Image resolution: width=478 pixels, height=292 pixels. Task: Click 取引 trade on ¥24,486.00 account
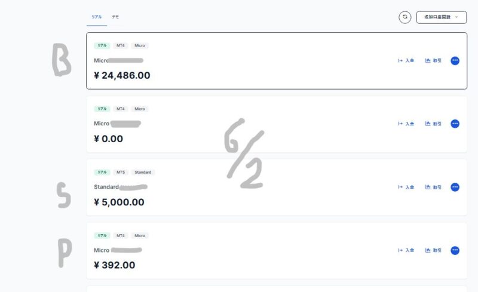coord(433,61)
